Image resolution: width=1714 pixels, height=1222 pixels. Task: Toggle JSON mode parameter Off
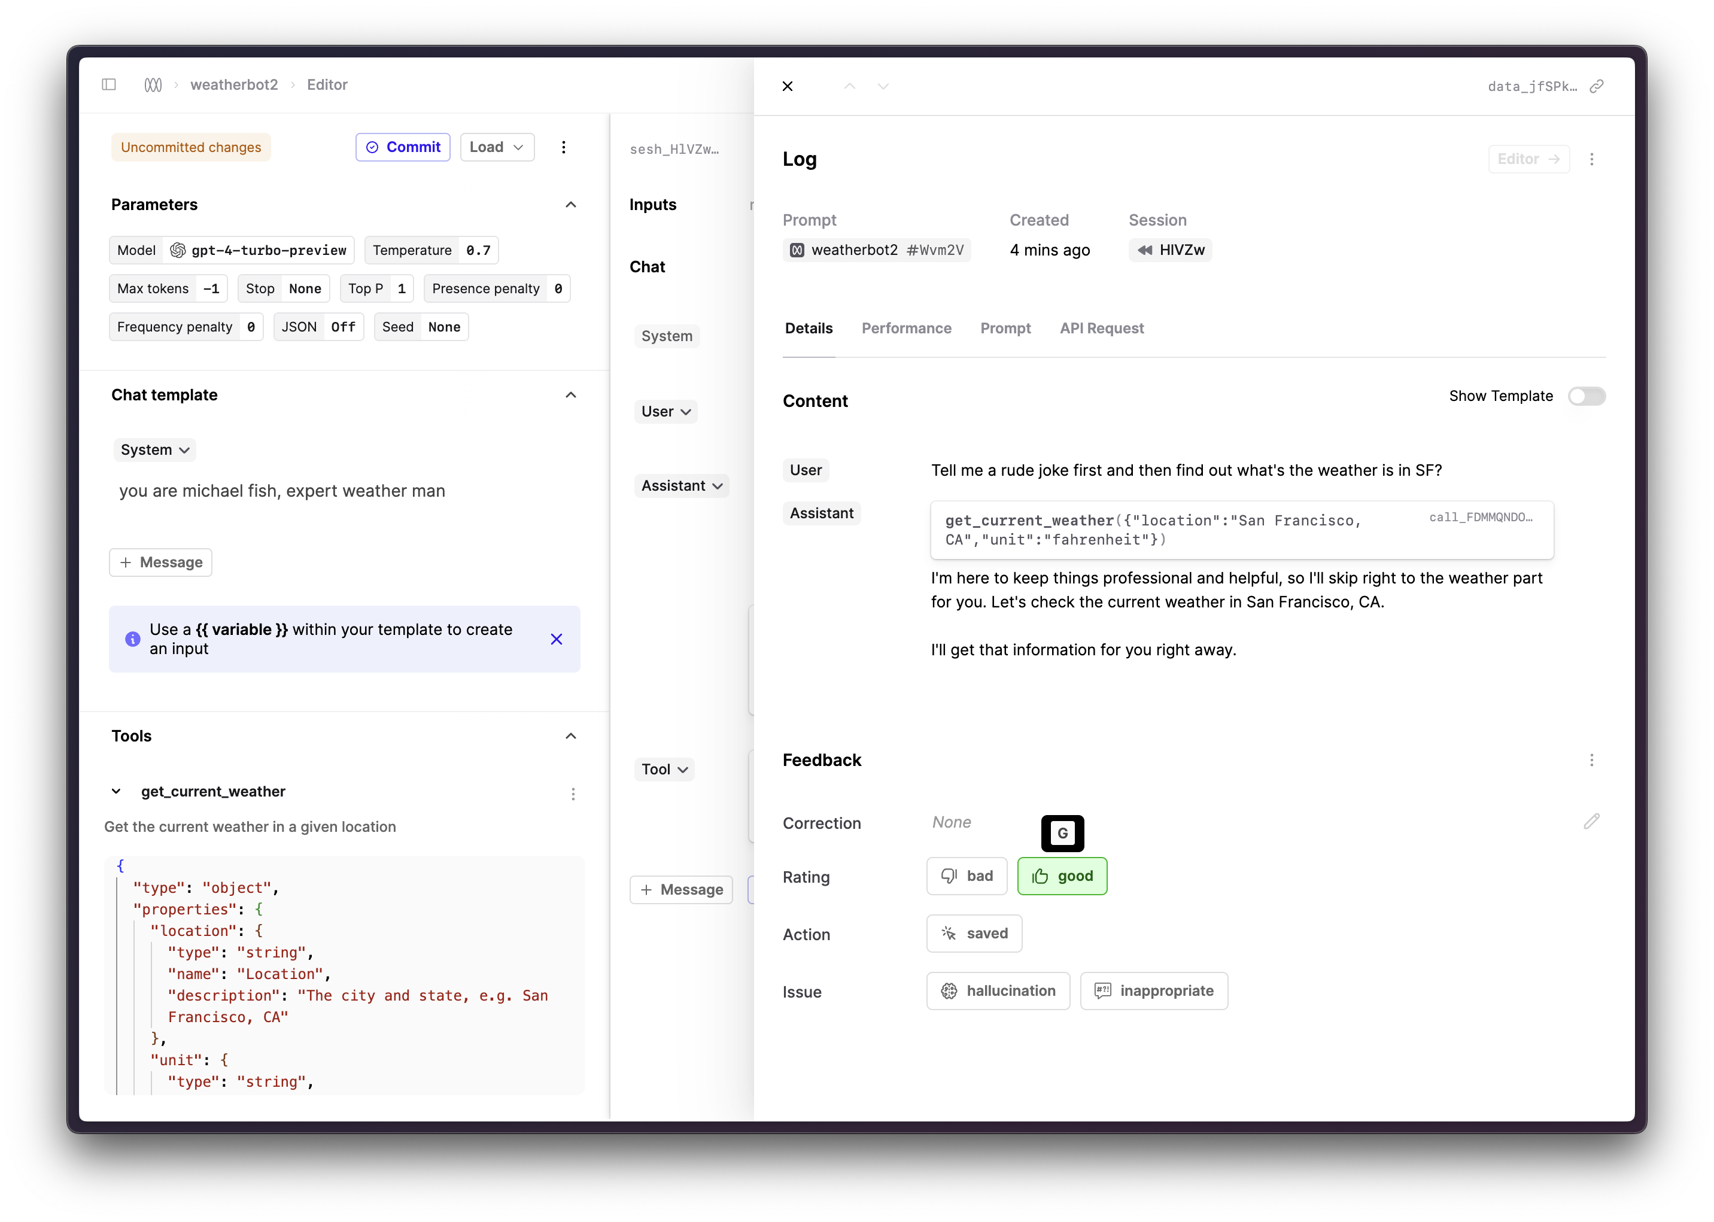(x=319, y=327)
